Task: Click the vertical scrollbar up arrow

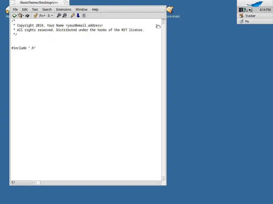Action: pos(163,22)
